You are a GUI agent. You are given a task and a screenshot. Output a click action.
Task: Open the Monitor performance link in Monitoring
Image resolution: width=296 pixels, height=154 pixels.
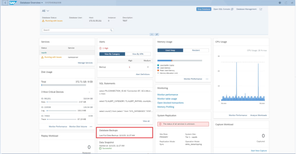click(x=168, y=95)
